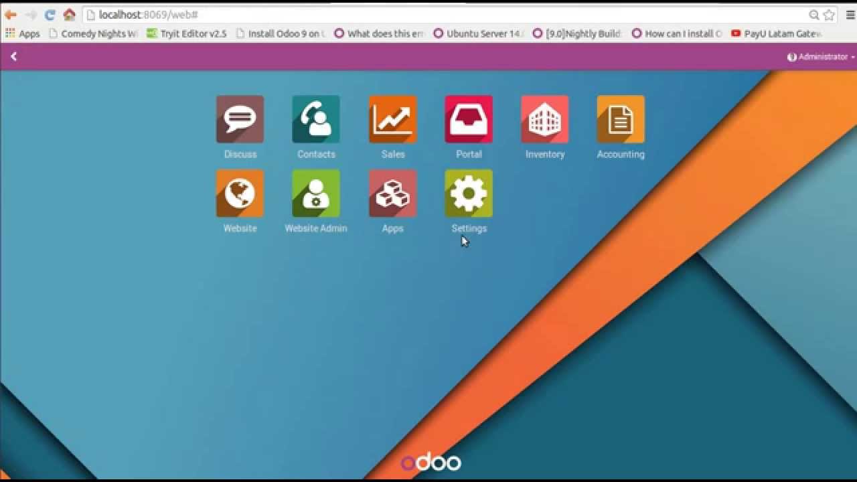Image resolution: width=857 pixels, height=482 pixels.
Task: Launch the Sales app
Action: coord(392,119)
